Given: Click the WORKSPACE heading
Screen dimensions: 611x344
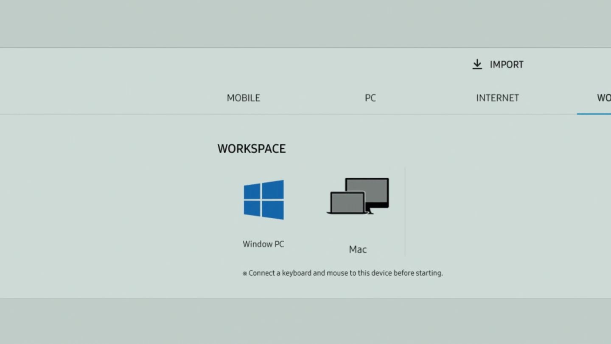Looking at the screenshot, I should 252,149.
